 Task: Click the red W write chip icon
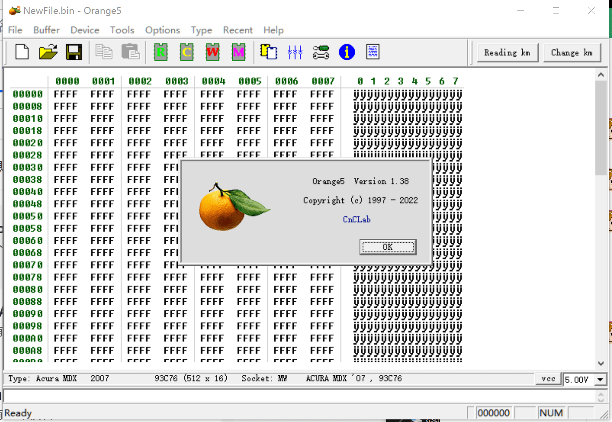(x=213, y=52)
